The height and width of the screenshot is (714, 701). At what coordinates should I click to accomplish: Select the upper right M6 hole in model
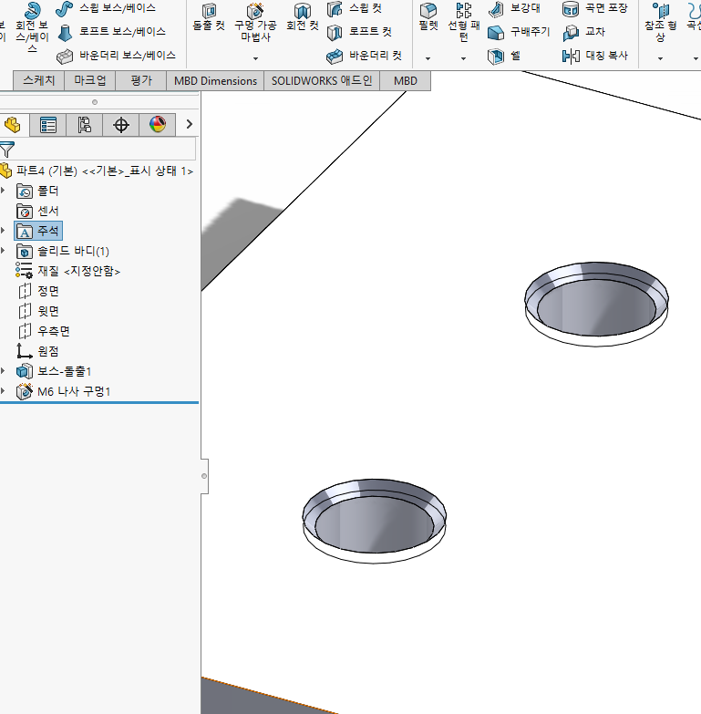[596, 304]
